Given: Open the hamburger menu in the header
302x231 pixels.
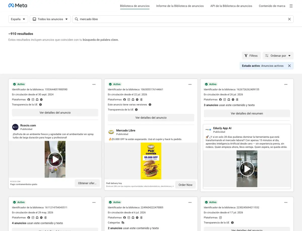Looking at the screenshot, I should 291,6.
